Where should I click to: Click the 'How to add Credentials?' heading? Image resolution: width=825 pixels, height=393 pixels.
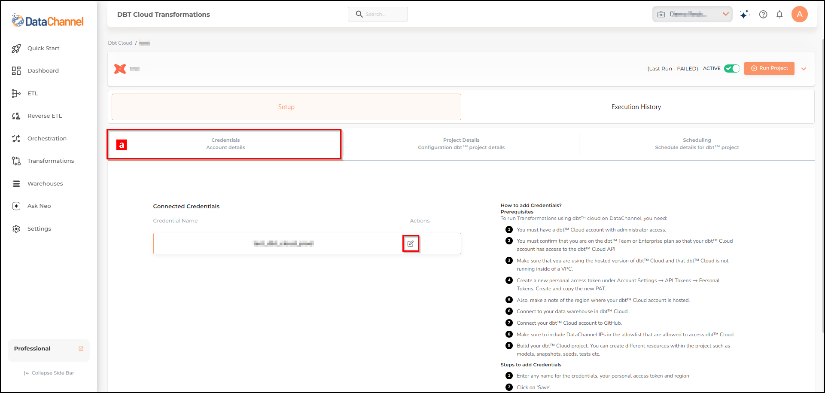click(531, 205)
